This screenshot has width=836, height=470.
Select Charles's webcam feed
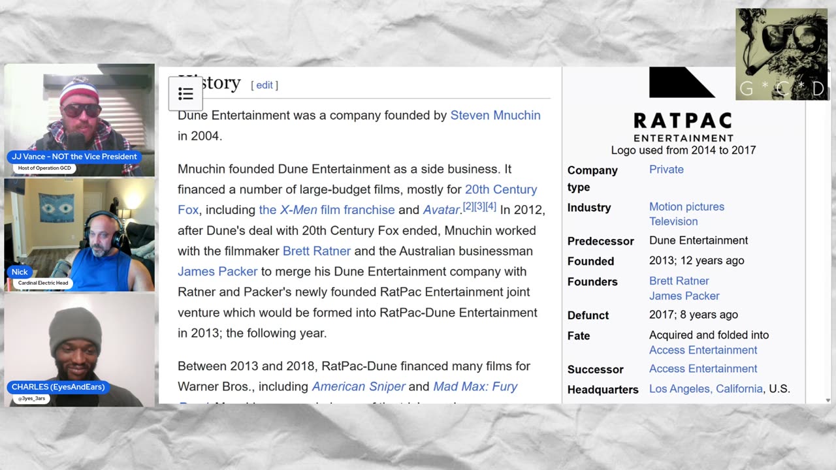click(80, 350)
